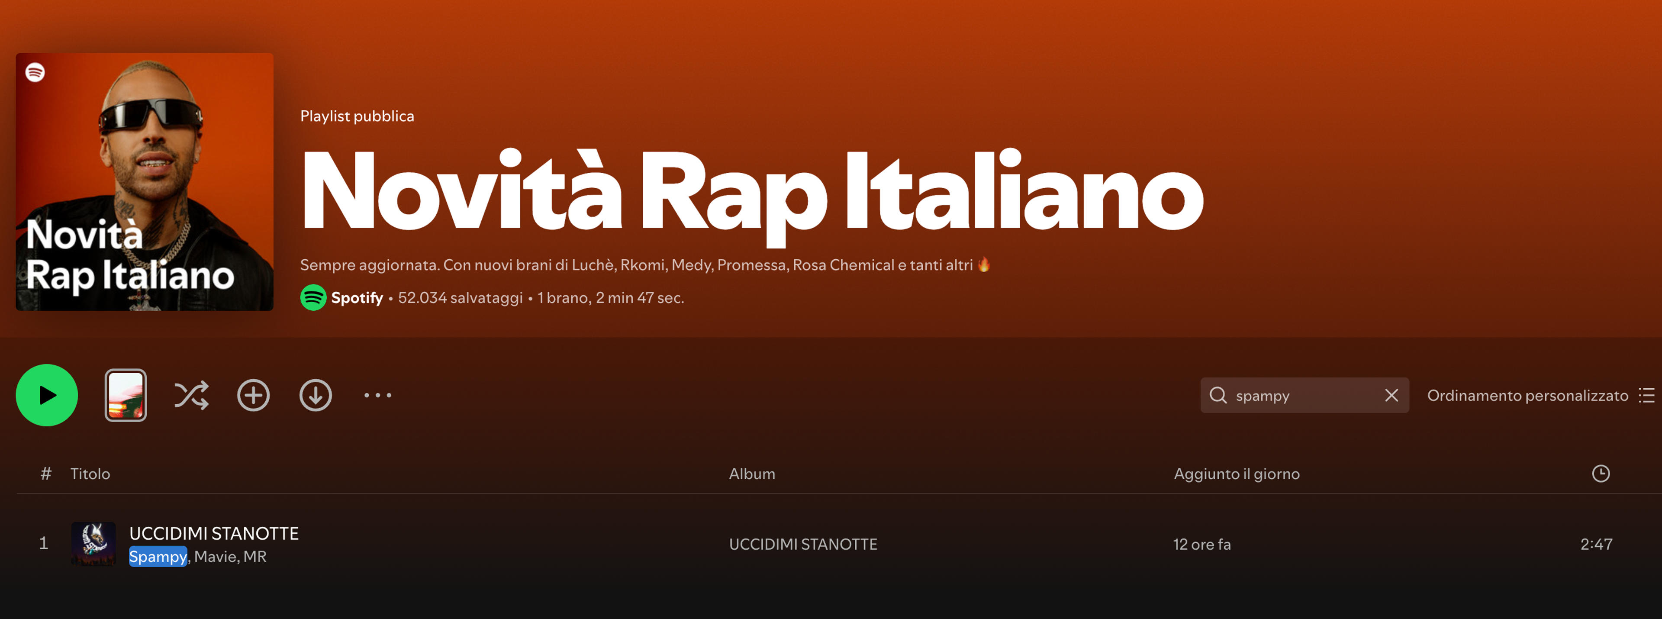The width and height of the screenshot is (1662, 619).
Task: Click the # column header
Action: tap(46, 474)
